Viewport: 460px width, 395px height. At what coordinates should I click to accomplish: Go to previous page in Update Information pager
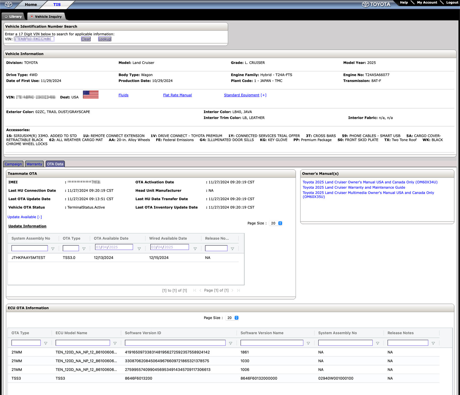tap(200, 291)
